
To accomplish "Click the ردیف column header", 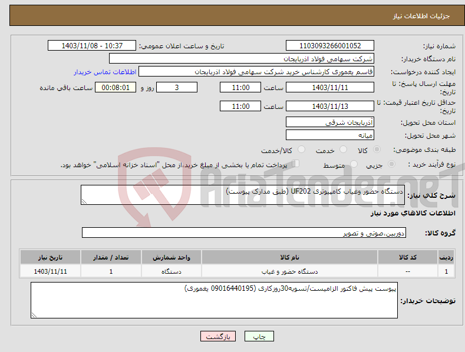I will (x=446, y=257).
